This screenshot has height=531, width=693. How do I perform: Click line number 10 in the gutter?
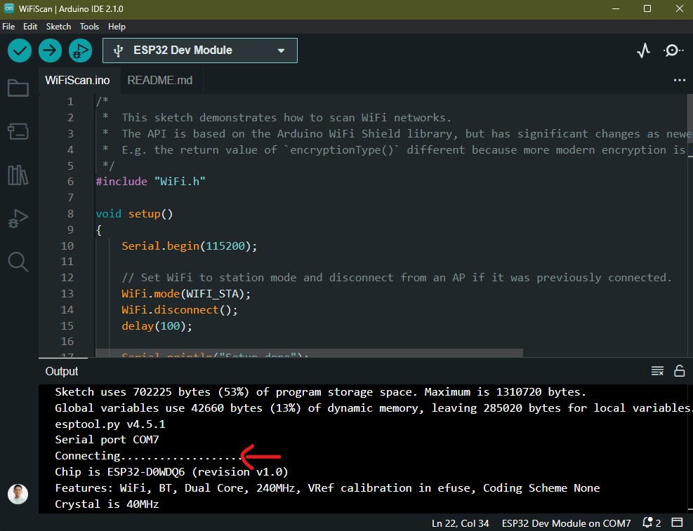click(67, 246)
